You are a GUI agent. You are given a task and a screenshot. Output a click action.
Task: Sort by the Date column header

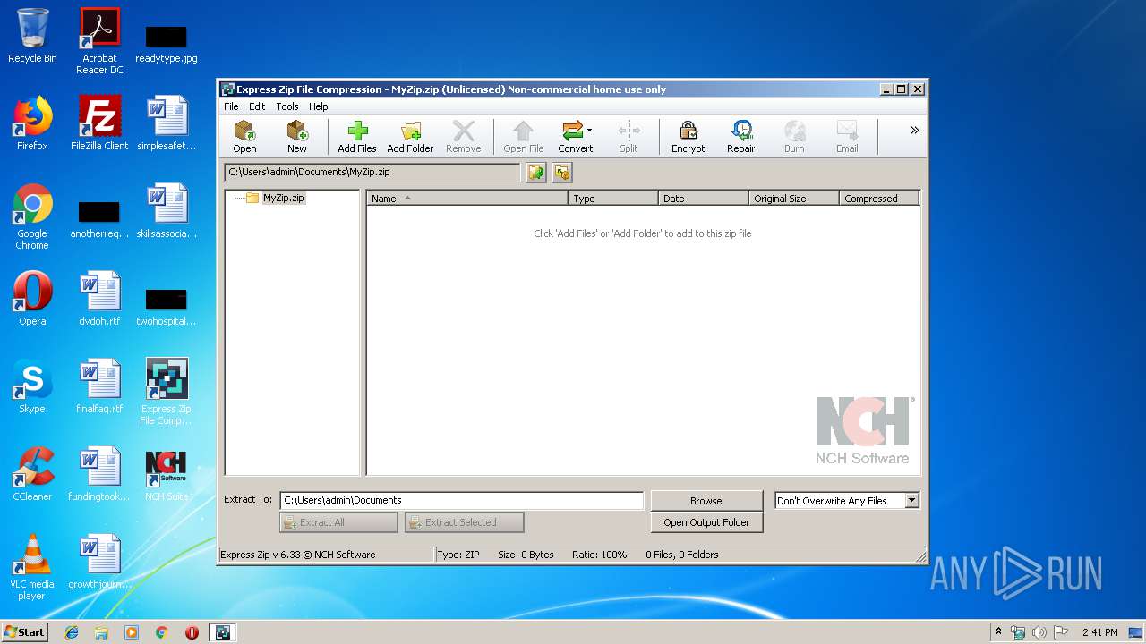pos(704,199)
